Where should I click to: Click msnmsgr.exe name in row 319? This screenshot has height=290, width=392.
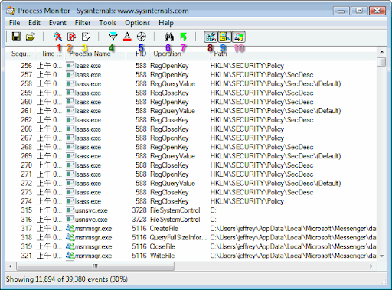click(x=93, y=246)
